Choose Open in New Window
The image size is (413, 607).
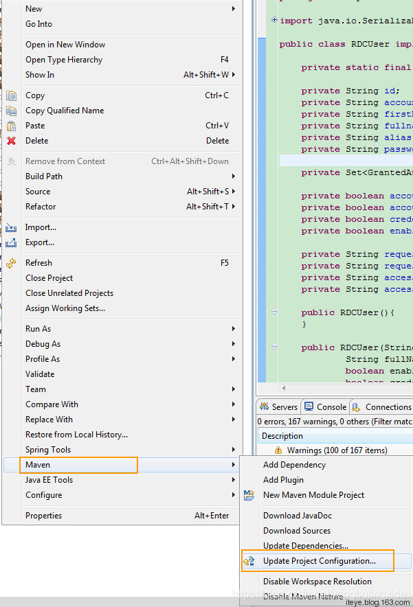[122, 45]
